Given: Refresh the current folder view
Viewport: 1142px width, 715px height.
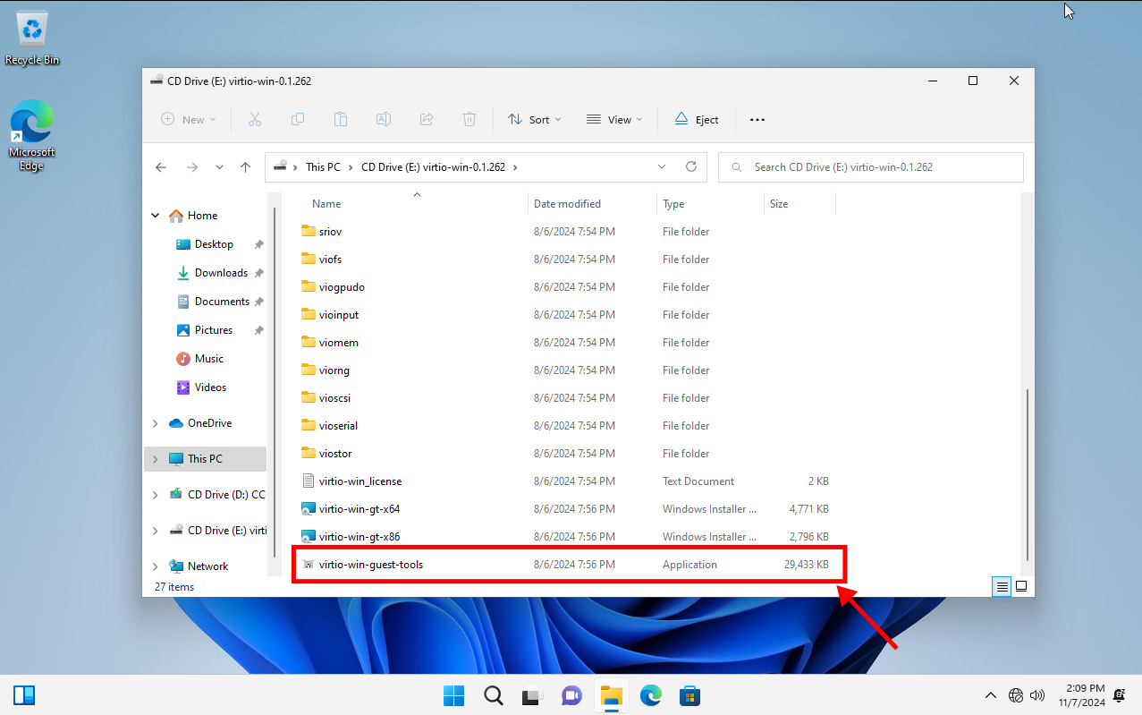Looking at the screenshot, I should click(690, 166).
